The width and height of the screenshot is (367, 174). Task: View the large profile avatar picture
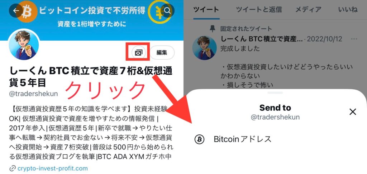click(x=24, y=44)
